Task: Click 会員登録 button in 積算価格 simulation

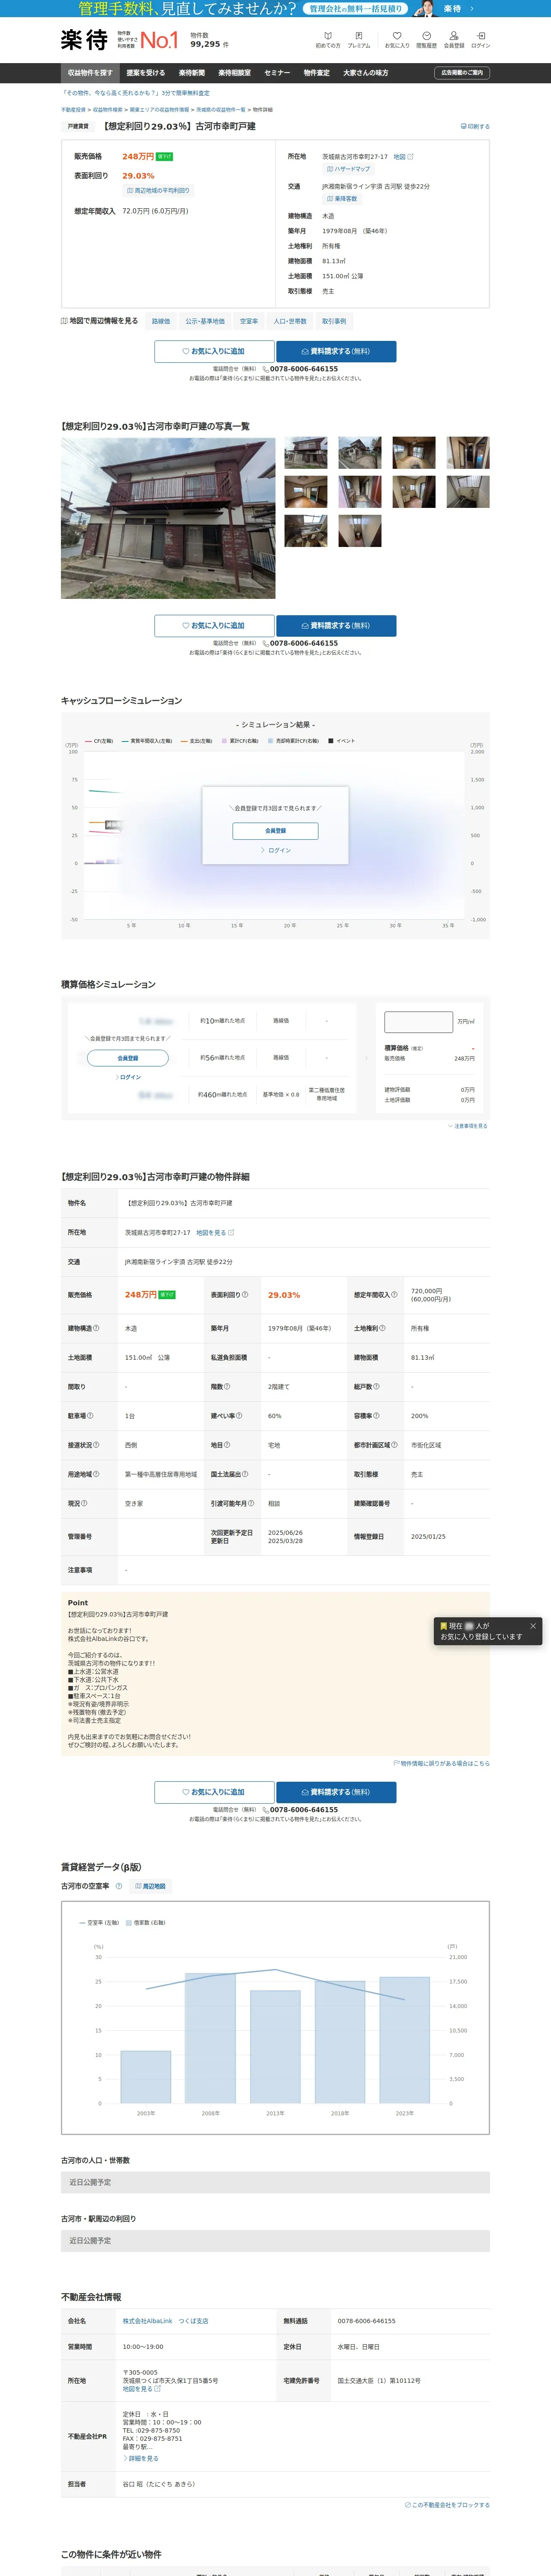Action: point(128,1058)
